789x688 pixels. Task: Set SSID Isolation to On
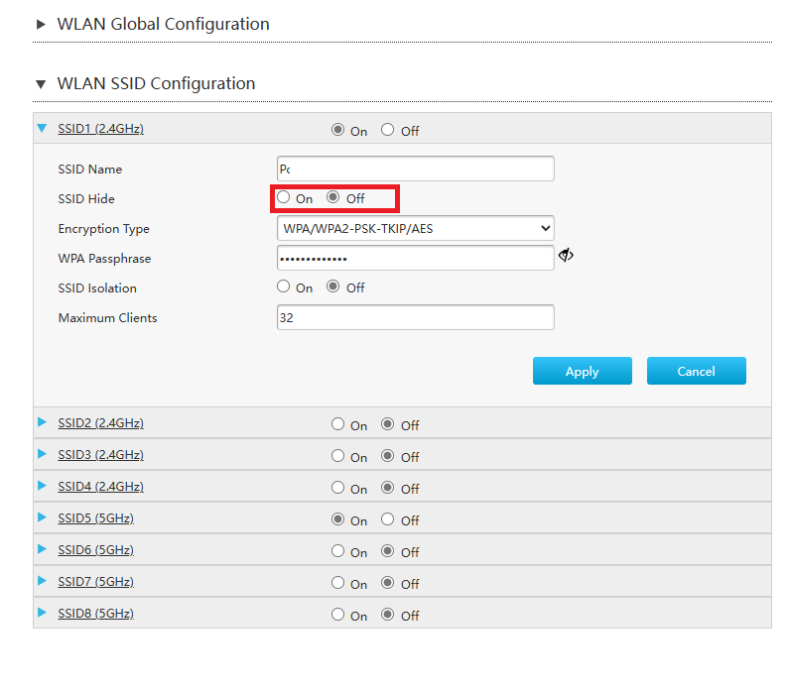click(x=283, y=287)
